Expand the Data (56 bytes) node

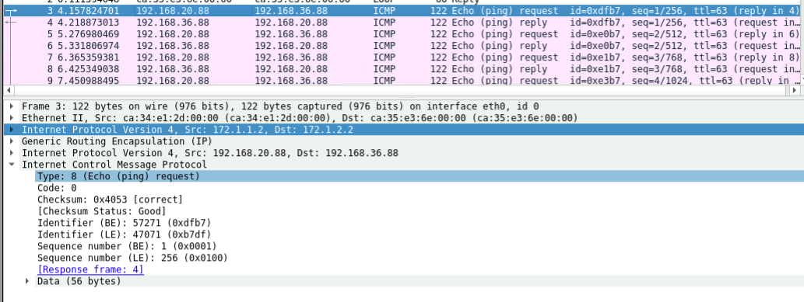click(27, 281)
